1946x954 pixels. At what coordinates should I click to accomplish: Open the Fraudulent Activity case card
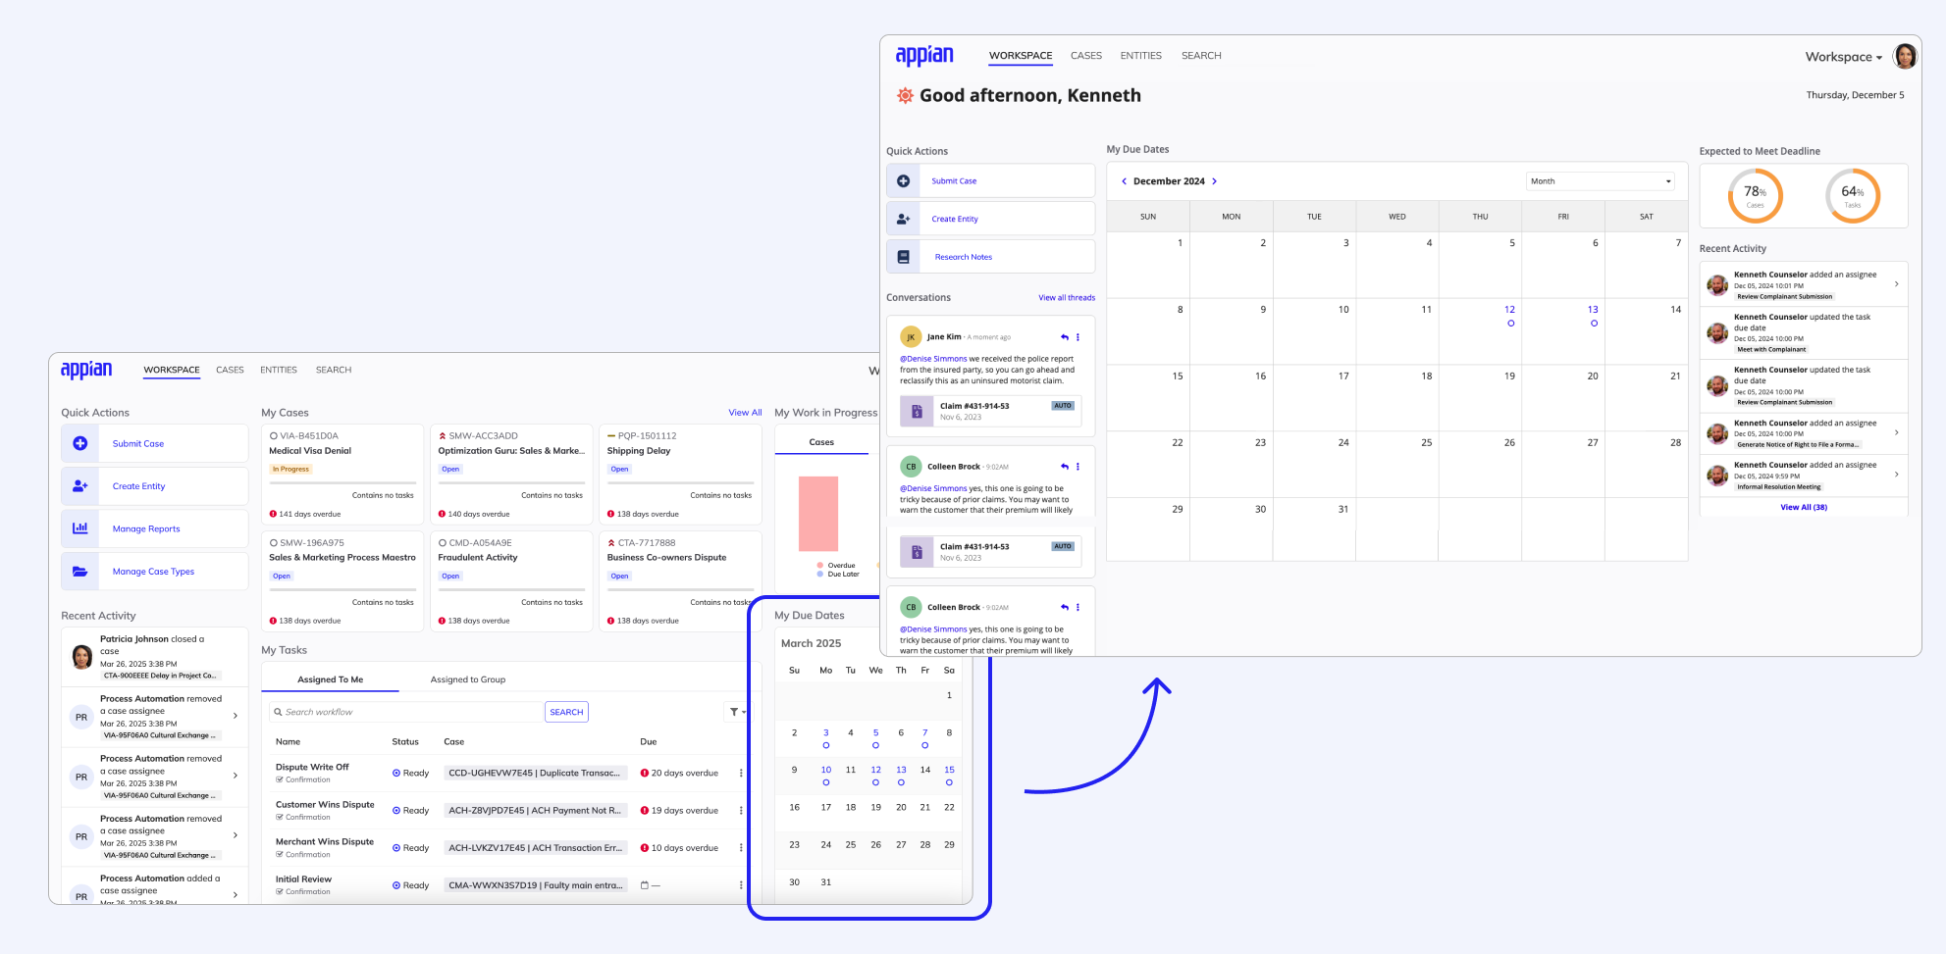[511, 580]
